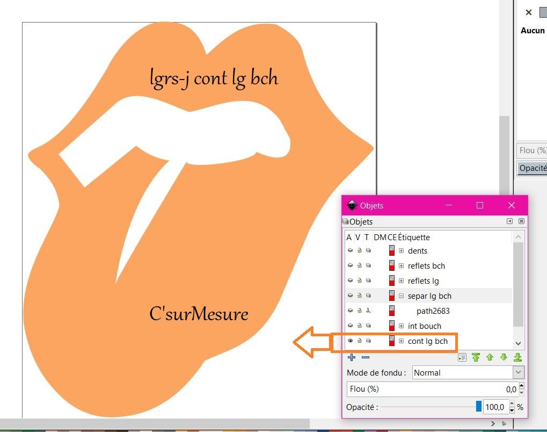Click the Opacité button in the side panel
The width and height of the screenshot is (547, 432).
533,168
